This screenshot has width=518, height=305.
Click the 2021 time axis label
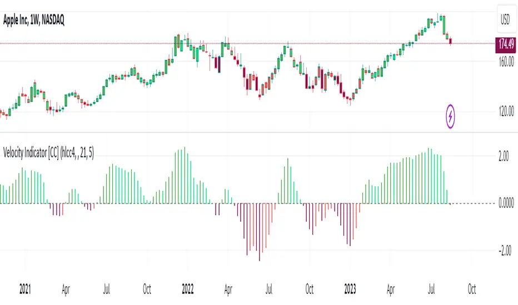(x=26, y=289)
